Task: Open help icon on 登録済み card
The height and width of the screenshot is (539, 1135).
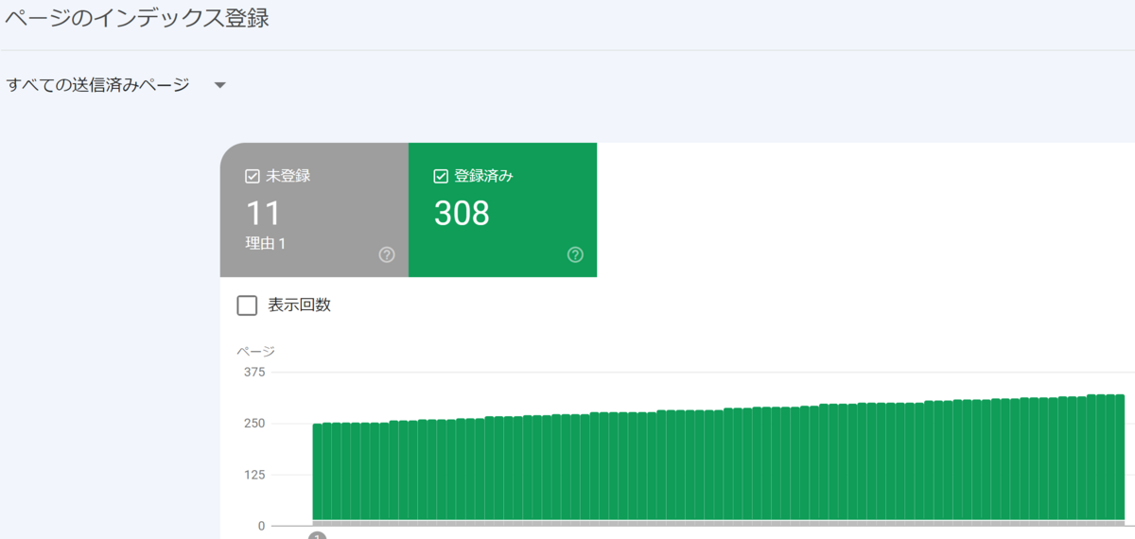Action: [x=575, y=254]
